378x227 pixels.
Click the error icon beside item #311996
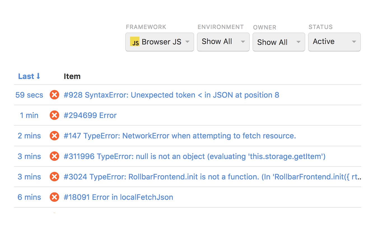[x=54, y=156]
